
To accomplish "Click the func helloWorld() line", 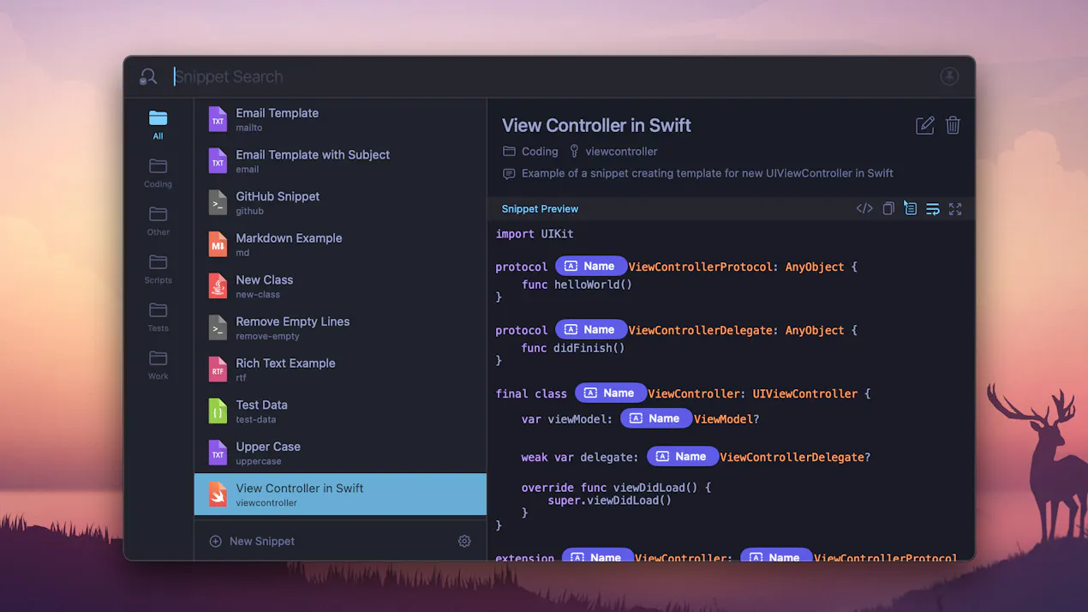I will (577, 285).
